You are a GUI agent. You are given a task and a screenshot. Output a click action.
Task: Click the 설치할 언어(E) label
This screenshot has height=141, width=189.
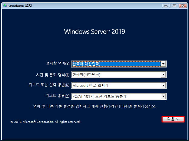58,64
